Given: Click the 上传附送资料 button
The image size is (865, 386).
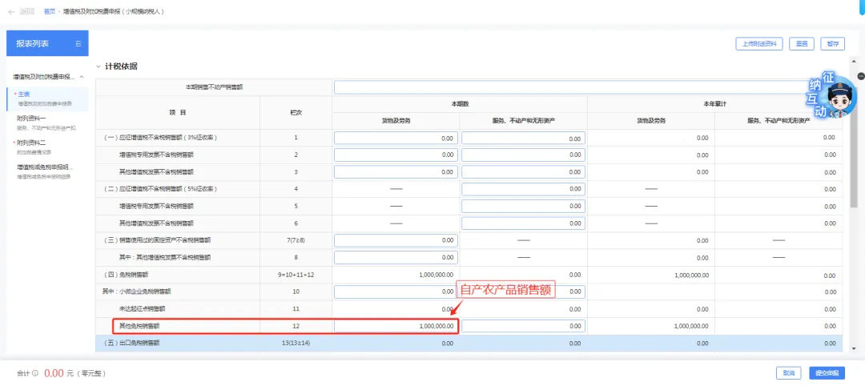Looking at the screenshot, I should coord(758,44).
